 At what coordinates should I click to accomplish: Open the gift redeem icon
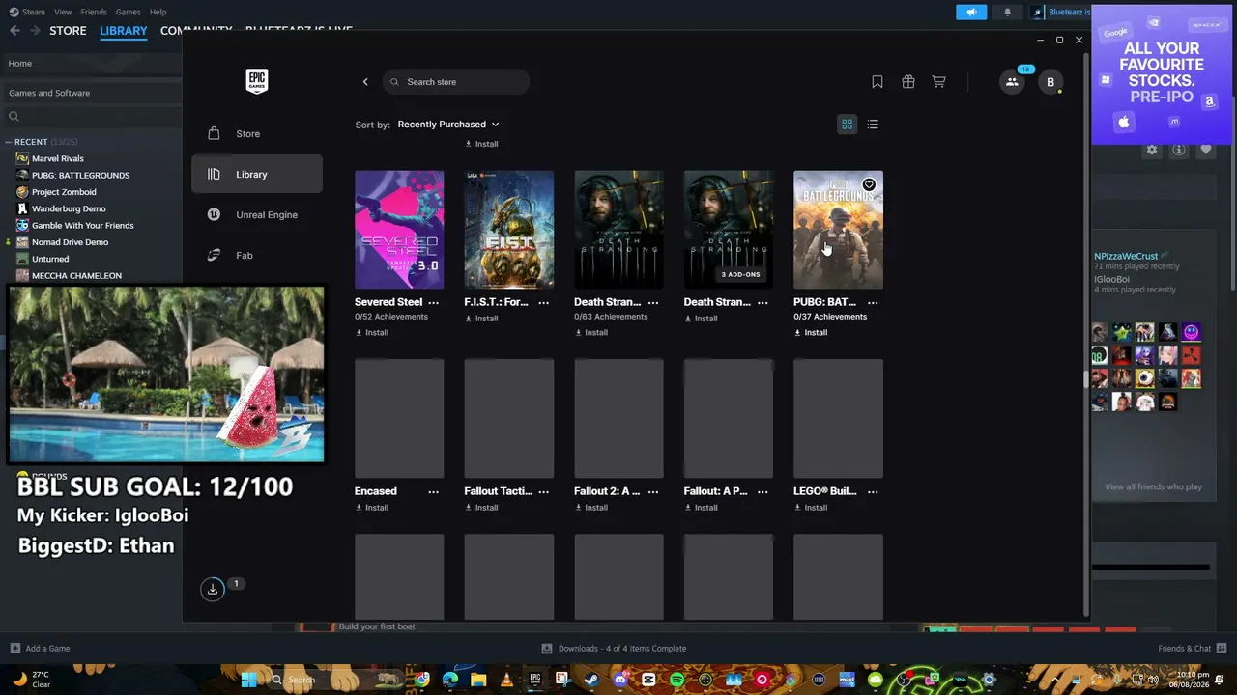coord(908,82)
